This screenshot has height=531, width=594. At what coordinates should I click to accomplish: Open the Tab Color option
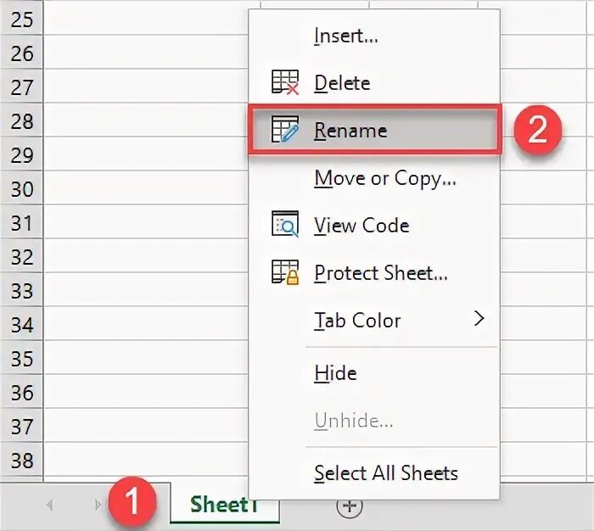click(356, 321)
